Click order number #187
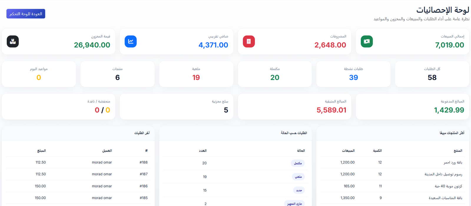 point(144,174)
